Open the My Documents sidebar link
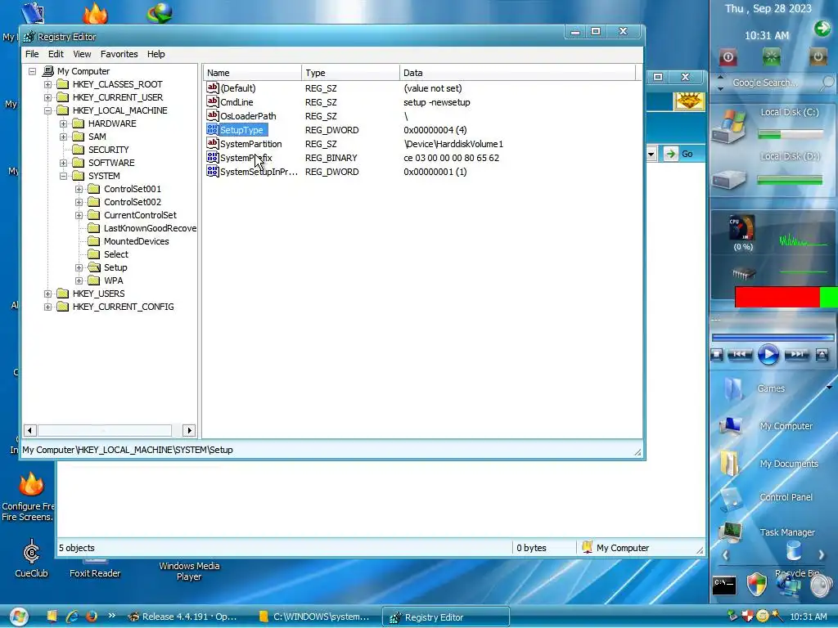This screenshot has height=628, width=838. [x=789, y=464]
